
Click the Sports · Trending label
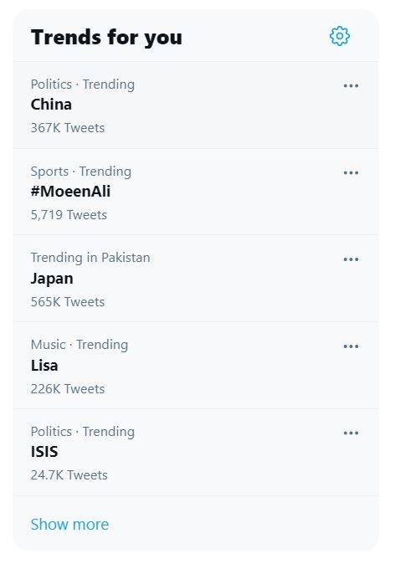pyautogui.click(x=81, y=172)
